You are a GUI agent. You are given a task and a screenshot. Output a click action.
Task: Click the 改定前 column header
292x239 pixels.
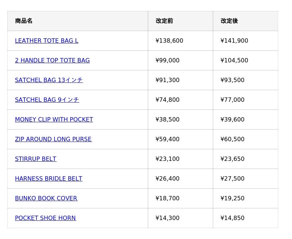click(x=164, y=21)
